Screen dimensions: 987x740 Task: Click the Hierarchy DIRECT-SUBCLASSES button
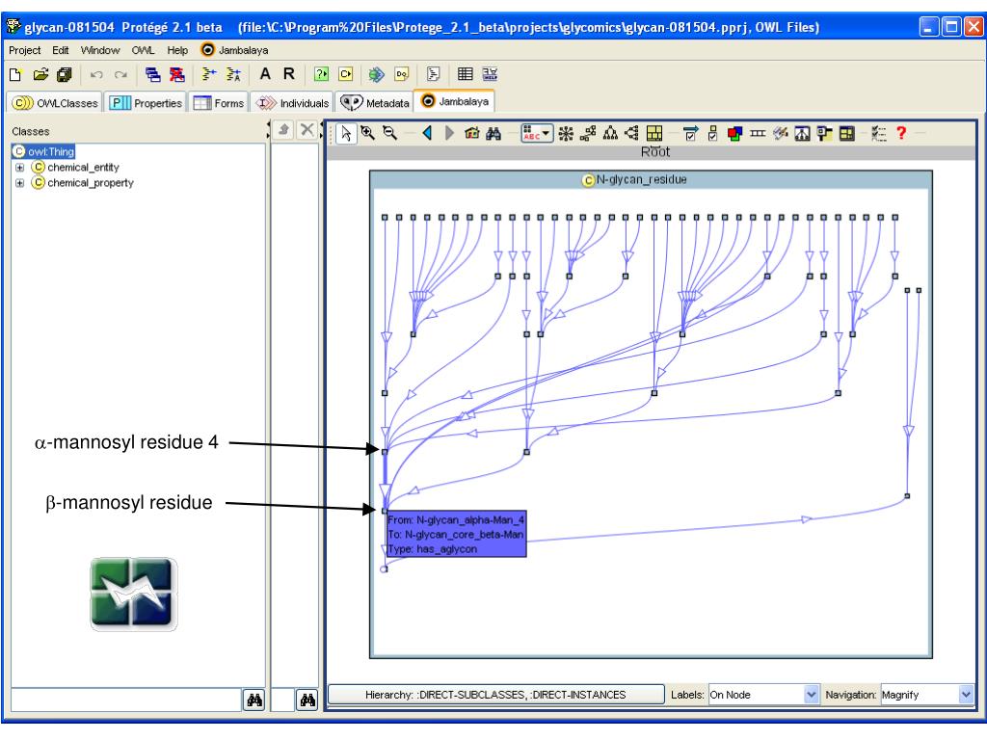496,695
